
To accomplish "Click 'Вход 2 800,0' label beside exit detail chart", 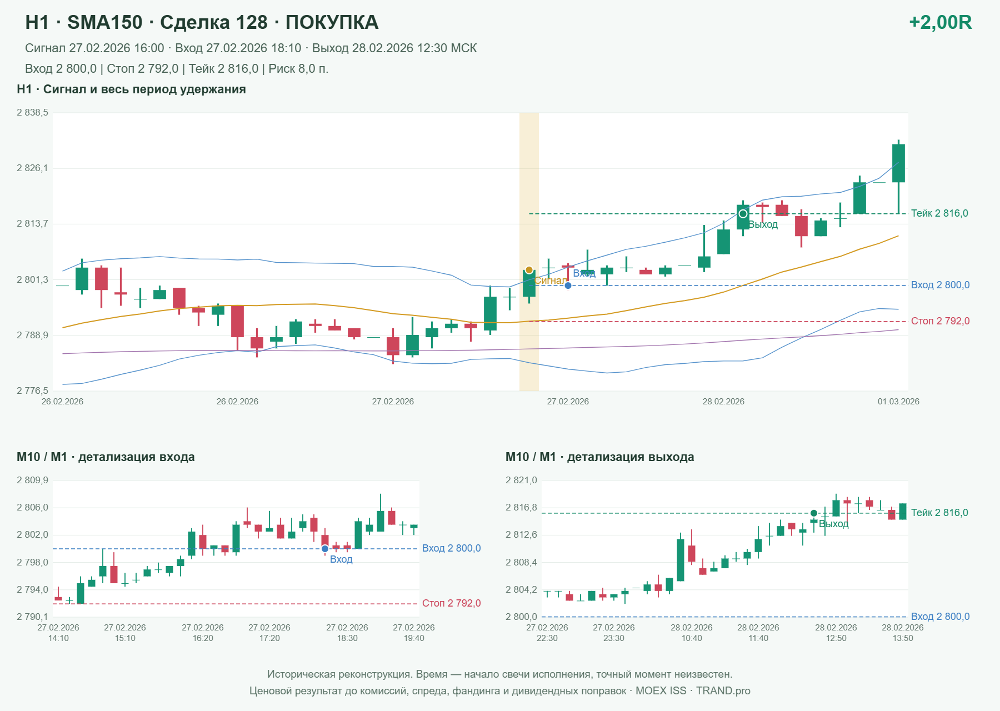I will point(940,617).
